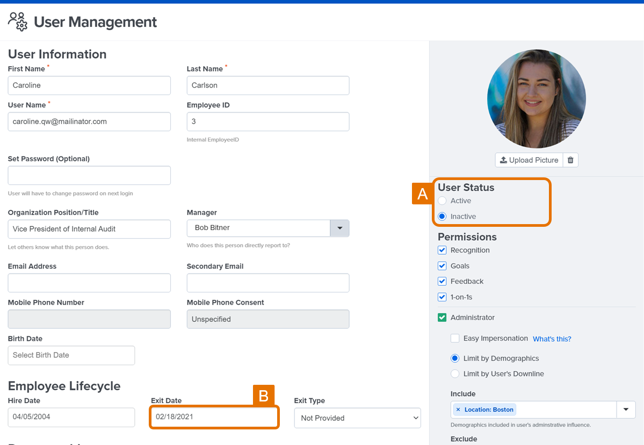Click the Exit Date field

[214, 417]
